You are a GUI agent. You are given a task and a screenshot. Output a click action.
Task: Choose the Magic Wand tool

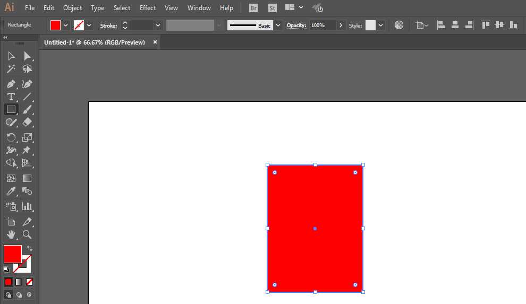tap(11, 69)
